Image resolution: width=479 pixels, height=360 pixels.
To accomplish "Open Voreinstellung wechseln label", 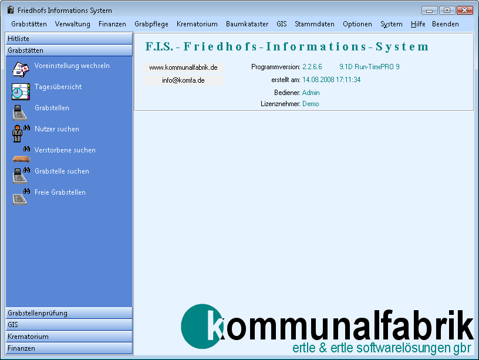I will point(72,66).
